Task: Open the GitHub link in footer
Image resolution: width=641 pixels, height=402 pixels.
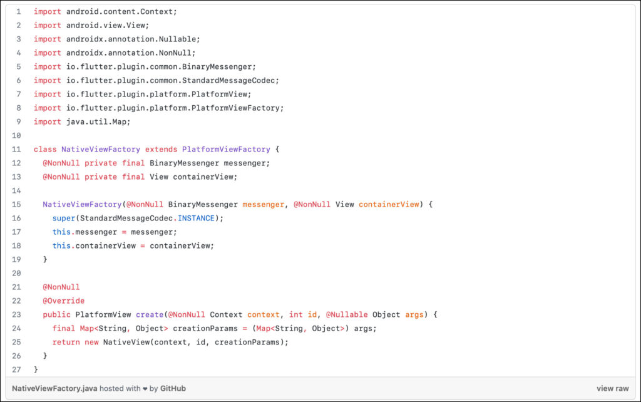Action: pos(173,388)
